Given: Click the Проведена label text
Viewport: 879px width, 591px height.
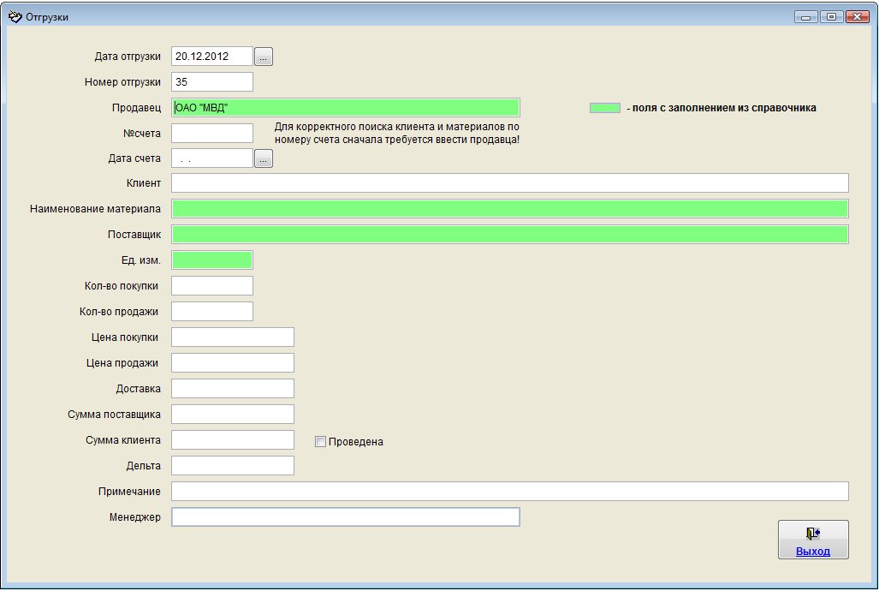Looking at the screenshot, I should click(x=356, y=442).
